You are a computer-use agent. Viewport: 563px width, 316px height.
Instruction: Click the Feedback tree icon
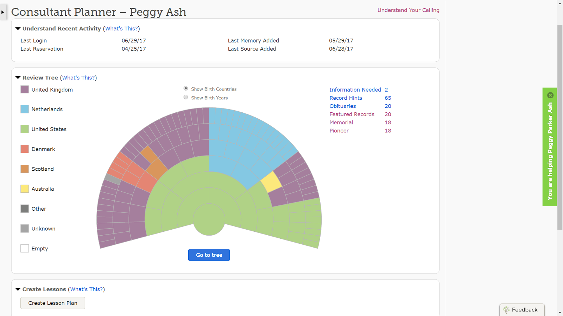[506, 310]
